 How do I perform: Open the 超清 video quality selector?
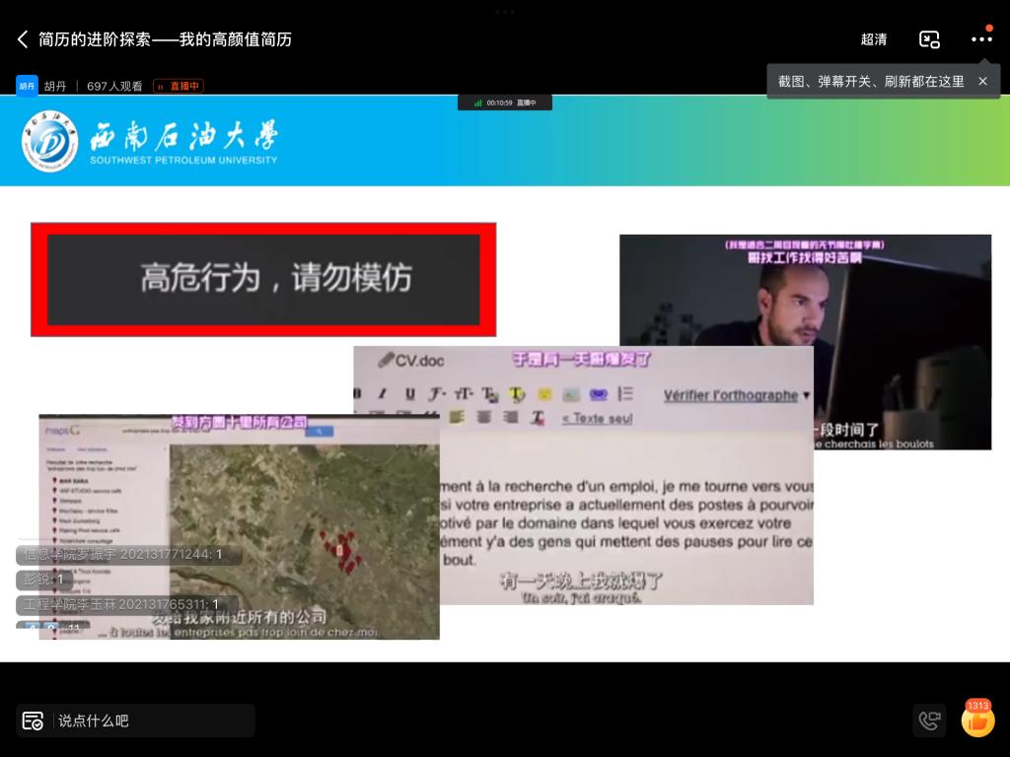pyautogui.click(x=873, y=39)
